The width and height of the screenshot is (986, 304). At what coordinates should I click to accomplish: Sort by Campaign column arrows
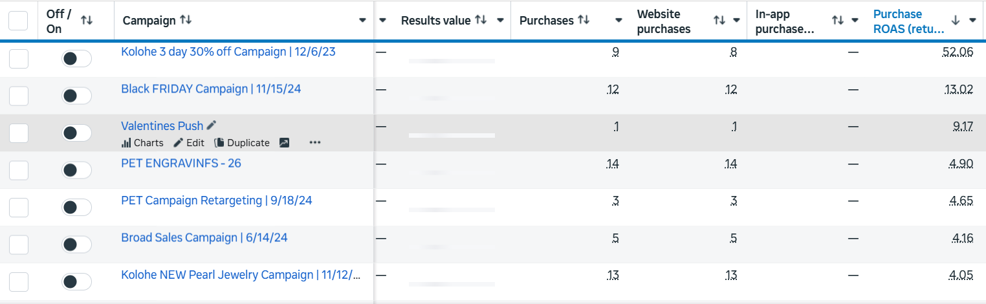click(x=186, y=20)
